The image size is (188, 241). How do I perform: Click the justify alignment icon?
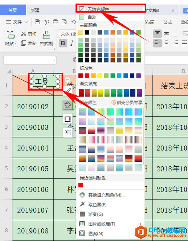184,43
